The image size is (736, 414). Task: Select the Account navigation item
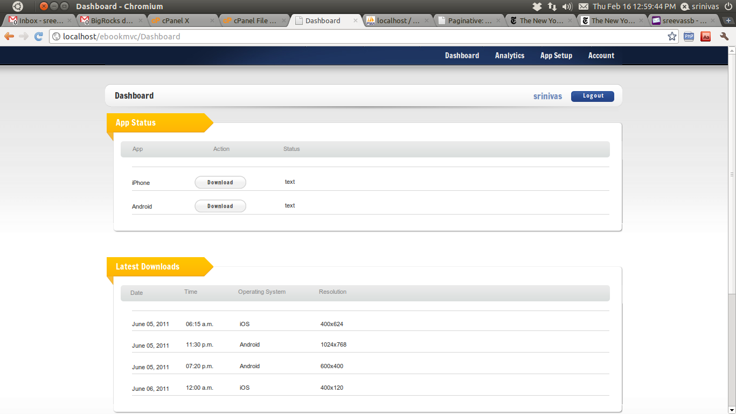pyautogui.click(x=601, y=56)
